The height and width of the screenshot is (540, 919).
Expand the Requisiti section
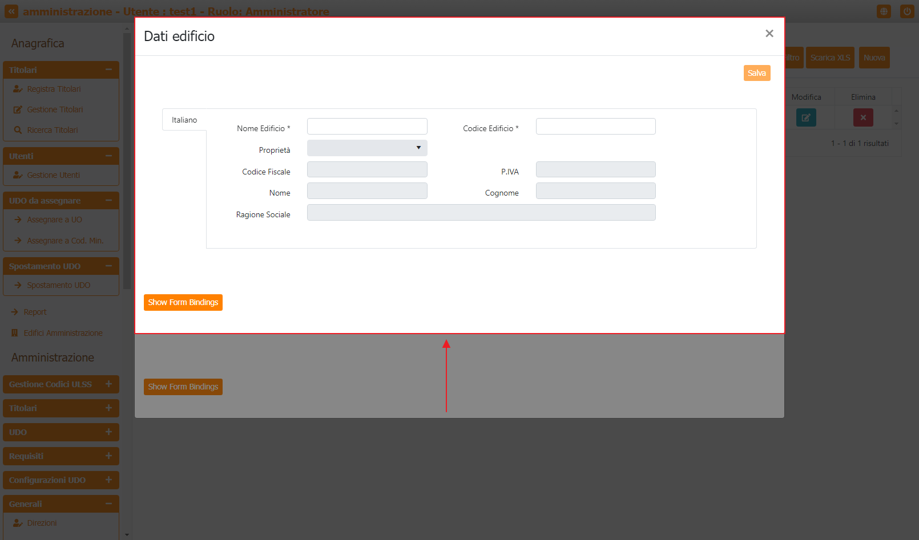108,456
